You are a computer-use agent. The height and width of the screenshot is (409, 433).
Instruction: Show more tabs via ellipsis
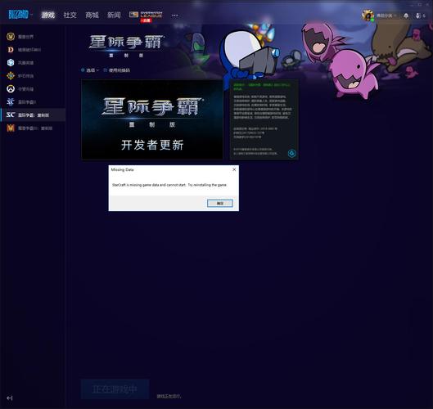[x=175, y=16]
